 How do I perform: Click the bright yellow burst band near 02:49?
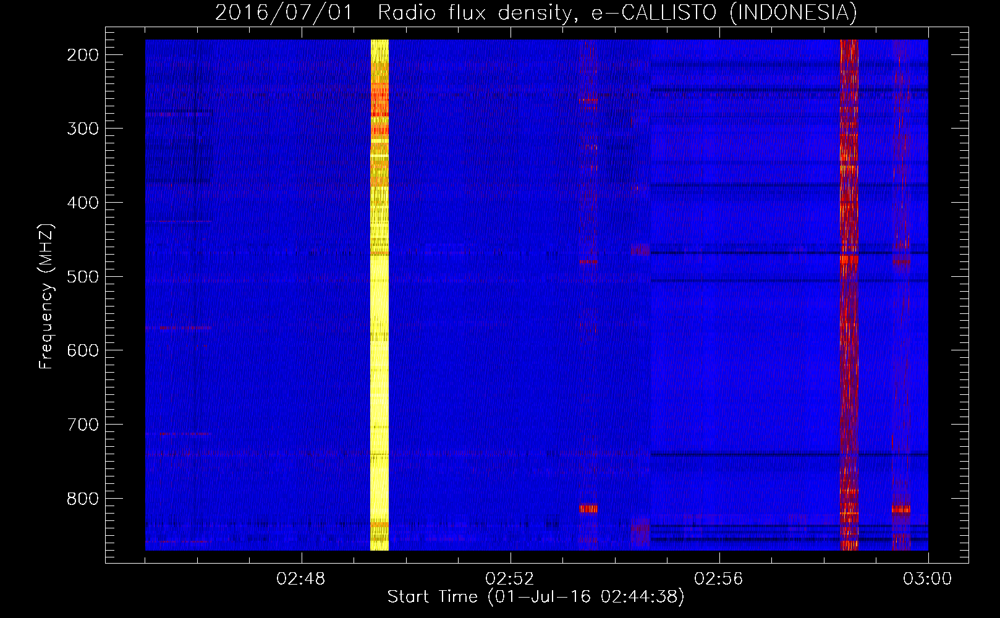coord(379,295)
